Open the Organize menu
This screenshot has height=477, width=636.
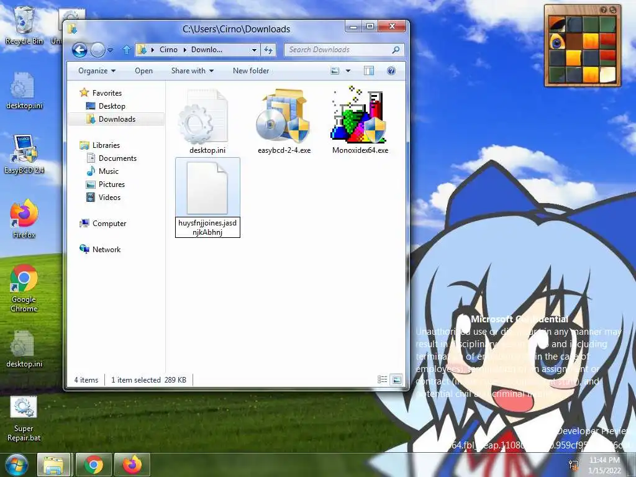97,71
